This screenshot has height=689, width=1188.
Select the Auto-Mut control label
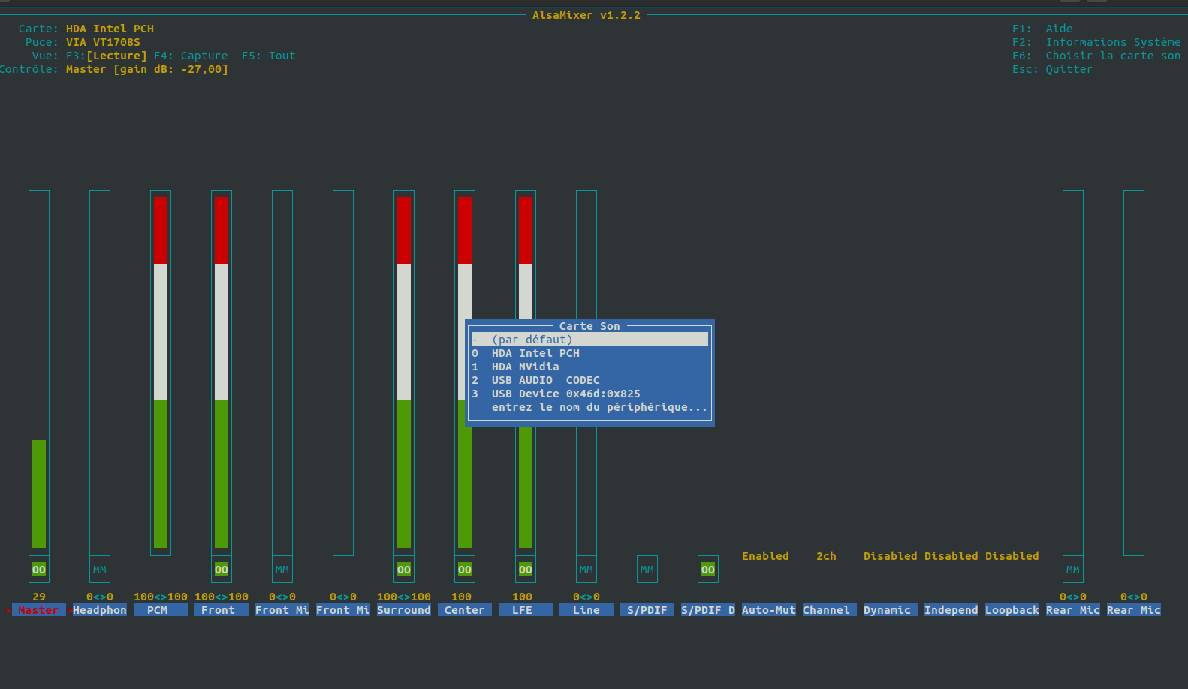769,610
